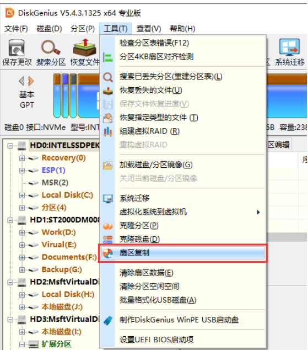Choose 清除分区空闲空间 menu entry

click(x=182, y=287)
